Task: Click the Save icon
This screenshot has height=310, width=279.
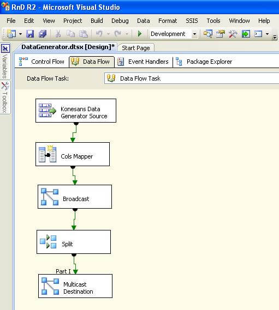Action: (30, 34)
